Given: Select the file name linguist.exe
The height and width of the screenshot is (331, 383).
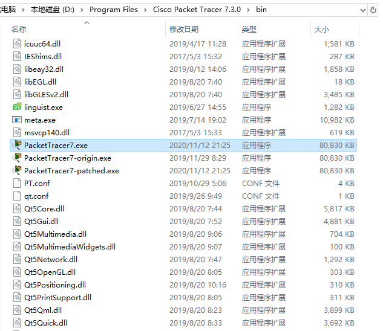Looking at the screenshot, I should tap(44, 108).
